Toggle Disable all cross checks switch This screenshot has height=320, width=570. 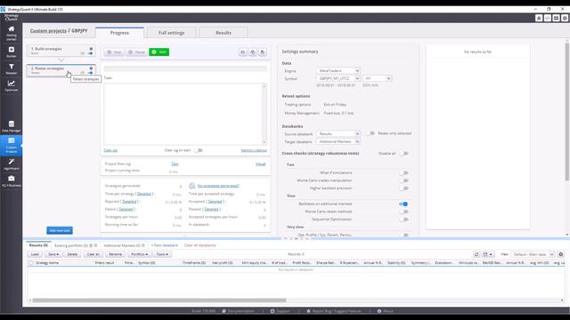click(403, 154)
